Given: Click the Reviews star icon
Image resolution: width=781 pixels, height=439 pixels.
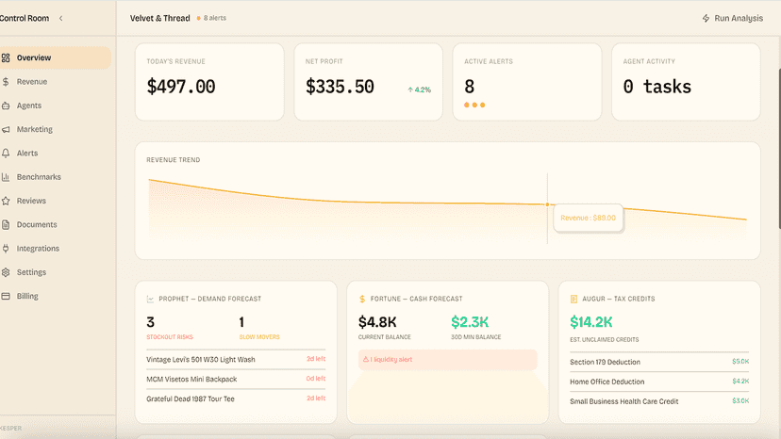Looking at the screenshot, I should tap(6, 201).
